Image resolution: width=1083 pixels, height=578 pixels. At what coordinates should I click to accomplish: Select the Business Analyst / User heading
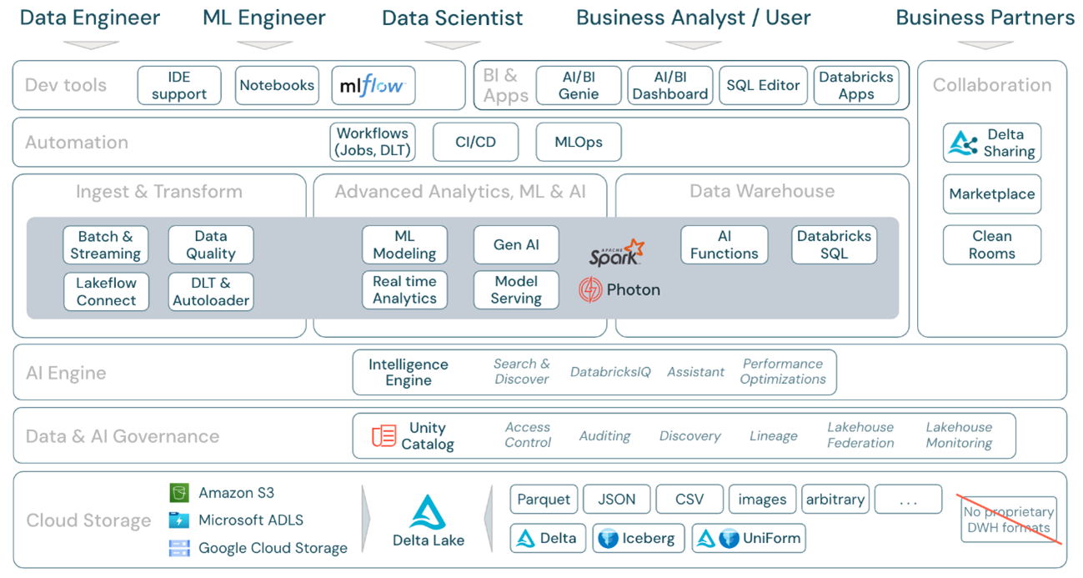click(x=693, y=18)
